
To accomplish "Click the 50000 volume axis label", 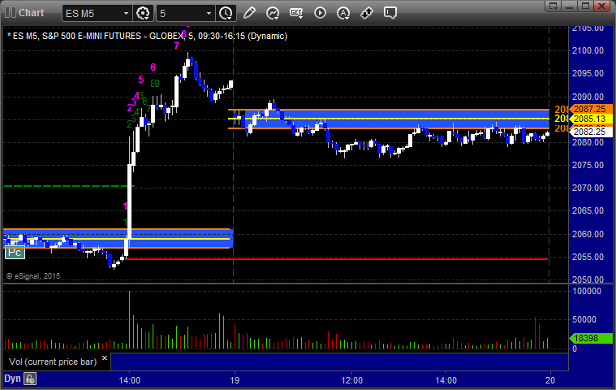I will [584, 319].
